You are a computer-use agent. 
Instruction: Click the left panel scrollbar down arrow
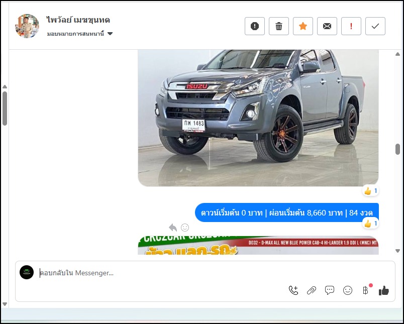pyautogui.click(x=5, y=304)
